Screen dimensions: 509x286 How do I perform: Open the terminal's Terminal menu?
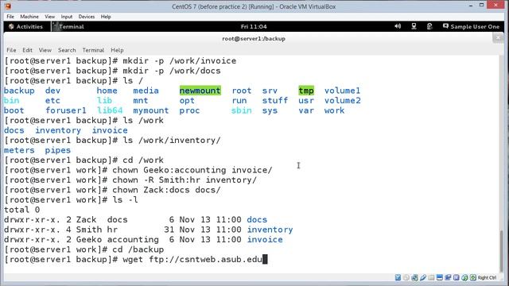coord(93,50)
